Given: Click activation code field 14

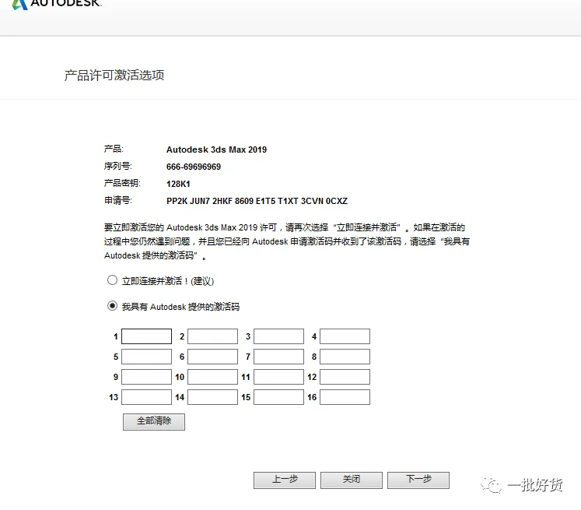Looking at the screenshot, I should 212,397.
